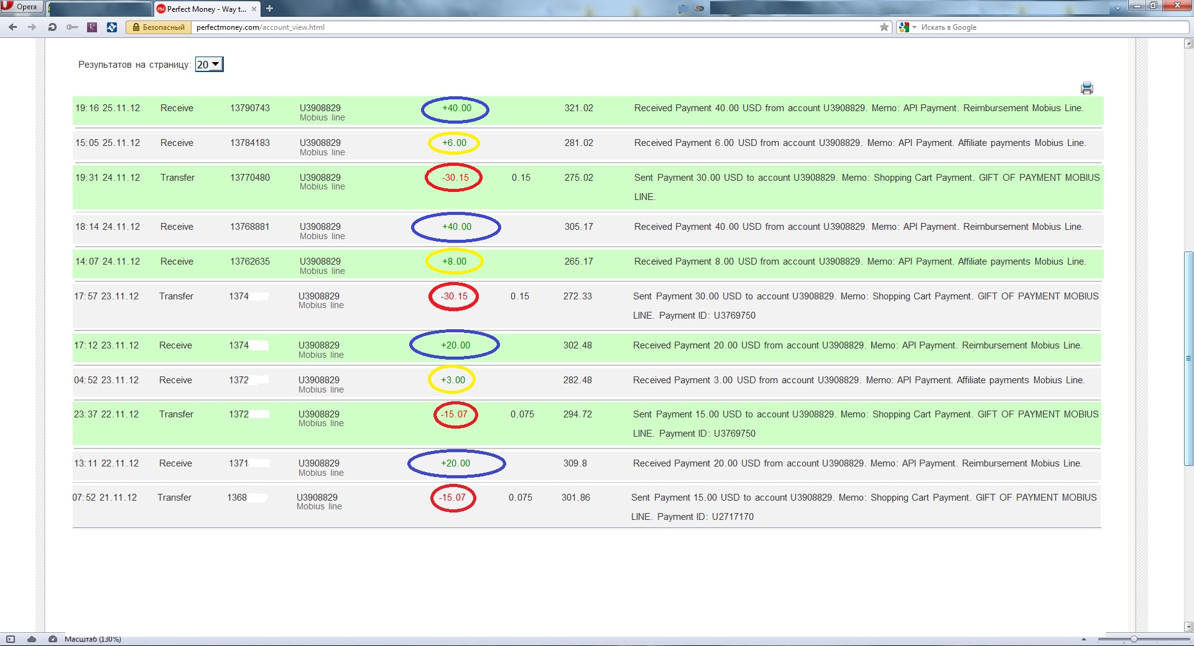Click the +6.00 amount in the 15:05 row

tap(454, 143)
